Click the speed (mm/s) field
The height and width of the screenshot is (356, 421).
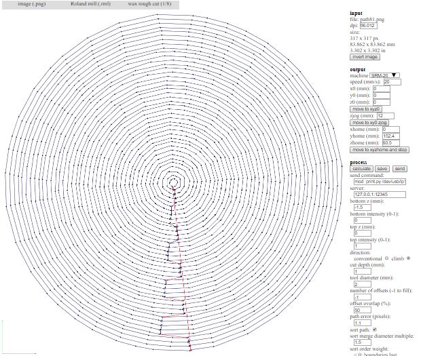[392, 82]
